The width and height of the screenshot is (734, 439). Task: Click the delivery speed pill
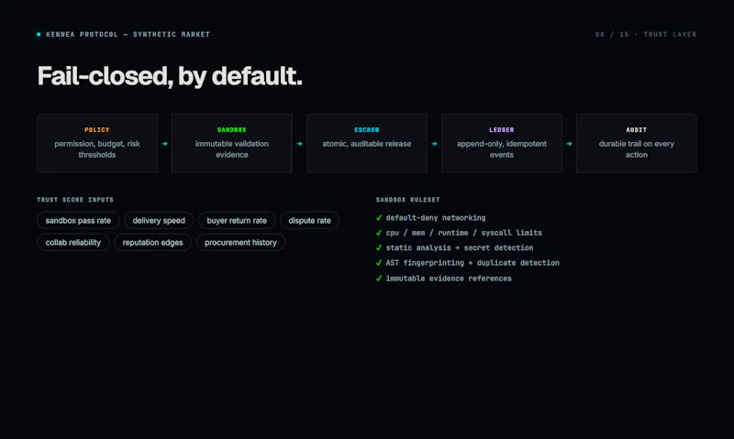(x=159, y=220)
